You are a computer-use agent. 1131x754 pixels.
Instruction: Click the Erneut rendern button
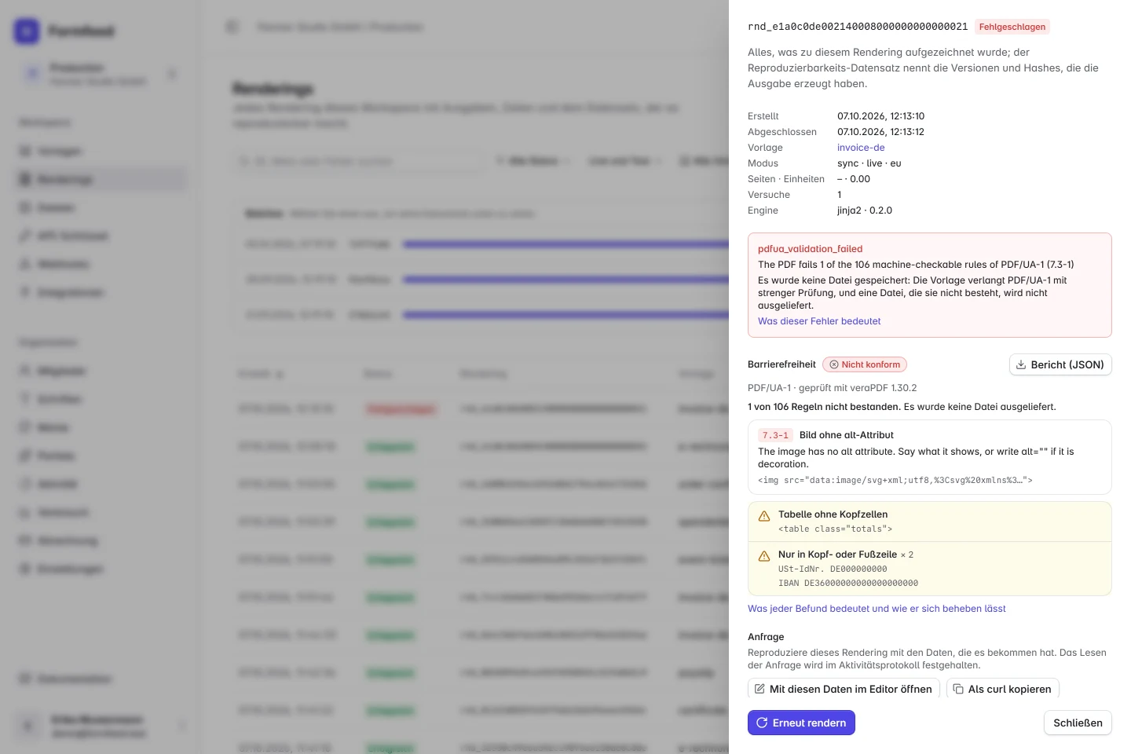pyautogui.click(x=801, y=723)
